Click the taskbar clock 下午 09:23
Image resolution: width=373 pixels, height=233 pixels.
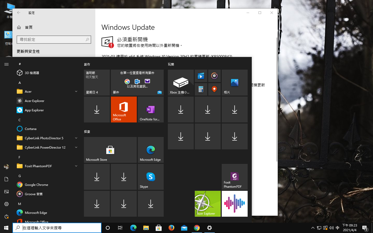[350, 228]
